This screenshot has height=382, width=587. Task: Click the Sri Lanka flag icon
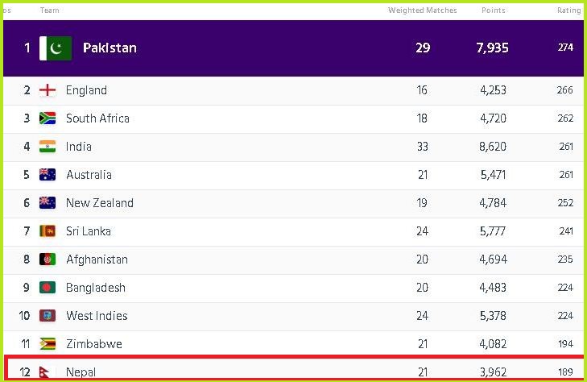(48, 231)
